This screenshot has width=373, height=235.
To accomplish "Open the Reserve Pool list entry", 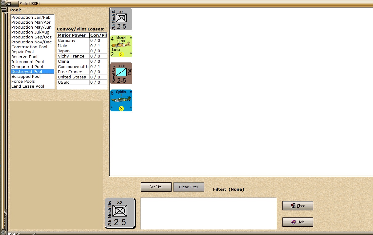I will 32,57.
